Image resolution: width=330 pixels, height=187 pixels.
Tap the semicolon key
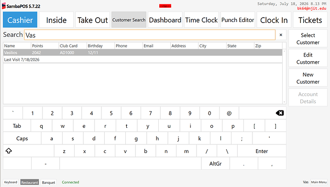[242, 138]
